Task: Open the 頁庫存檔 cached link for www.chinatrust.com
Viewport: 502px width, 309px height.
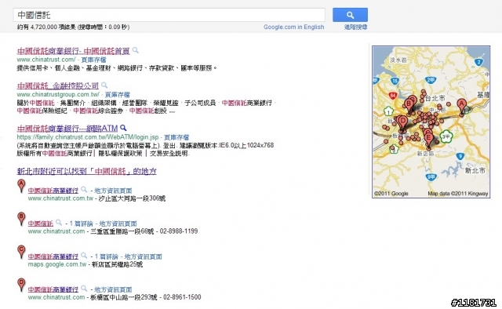Action: tap(93, 60)
